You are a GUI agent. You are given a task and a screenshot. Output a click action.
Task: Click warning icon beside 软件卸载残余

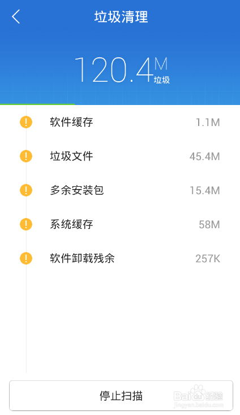26,258
